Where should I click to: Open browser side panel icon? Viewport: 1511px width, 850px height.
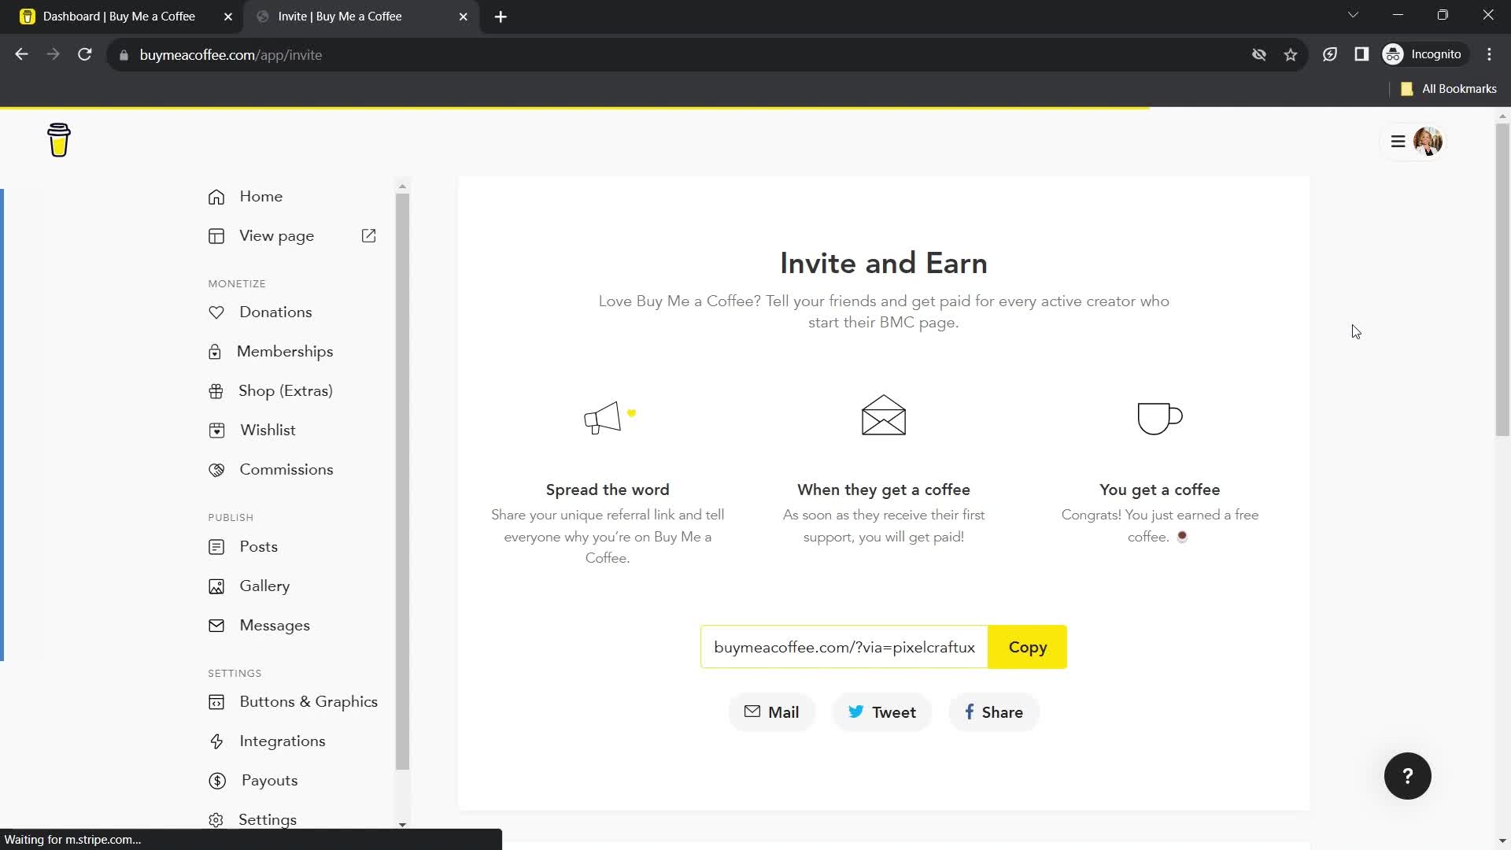tap(1361, 54)
